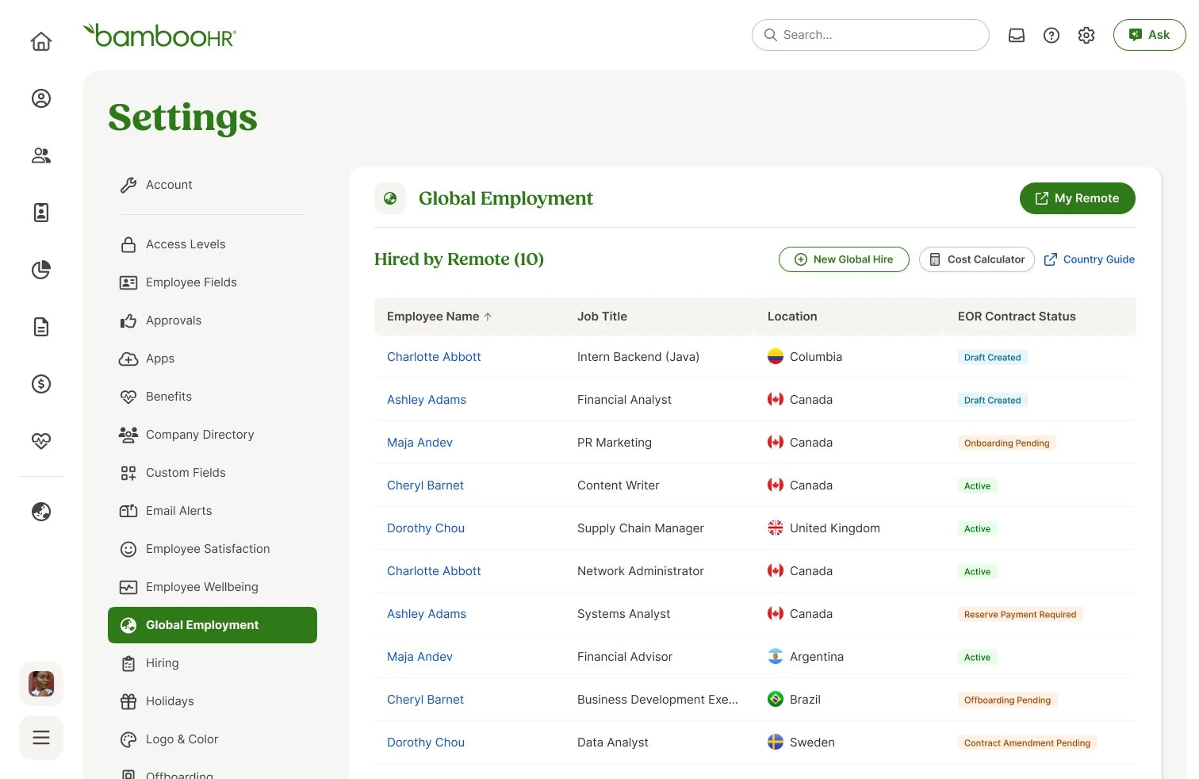Open the My Remote button

click(x=1078, y=198)
